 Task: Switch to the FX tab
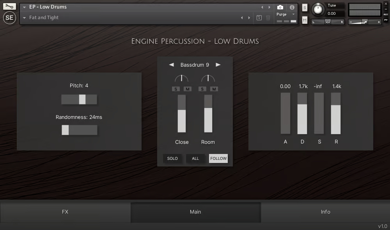pos(65,212)
